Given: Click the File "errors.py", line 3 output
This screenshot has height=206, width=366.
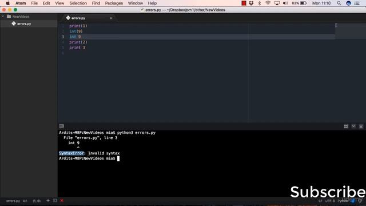Looking at the screenshot, I should point(90,137).
